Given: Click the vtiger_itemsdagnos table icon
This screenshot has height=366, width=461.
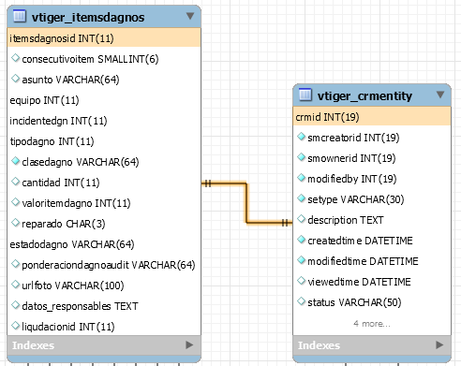Looking at the screenshot, I should pyautogui.click(x=20, y=16).
